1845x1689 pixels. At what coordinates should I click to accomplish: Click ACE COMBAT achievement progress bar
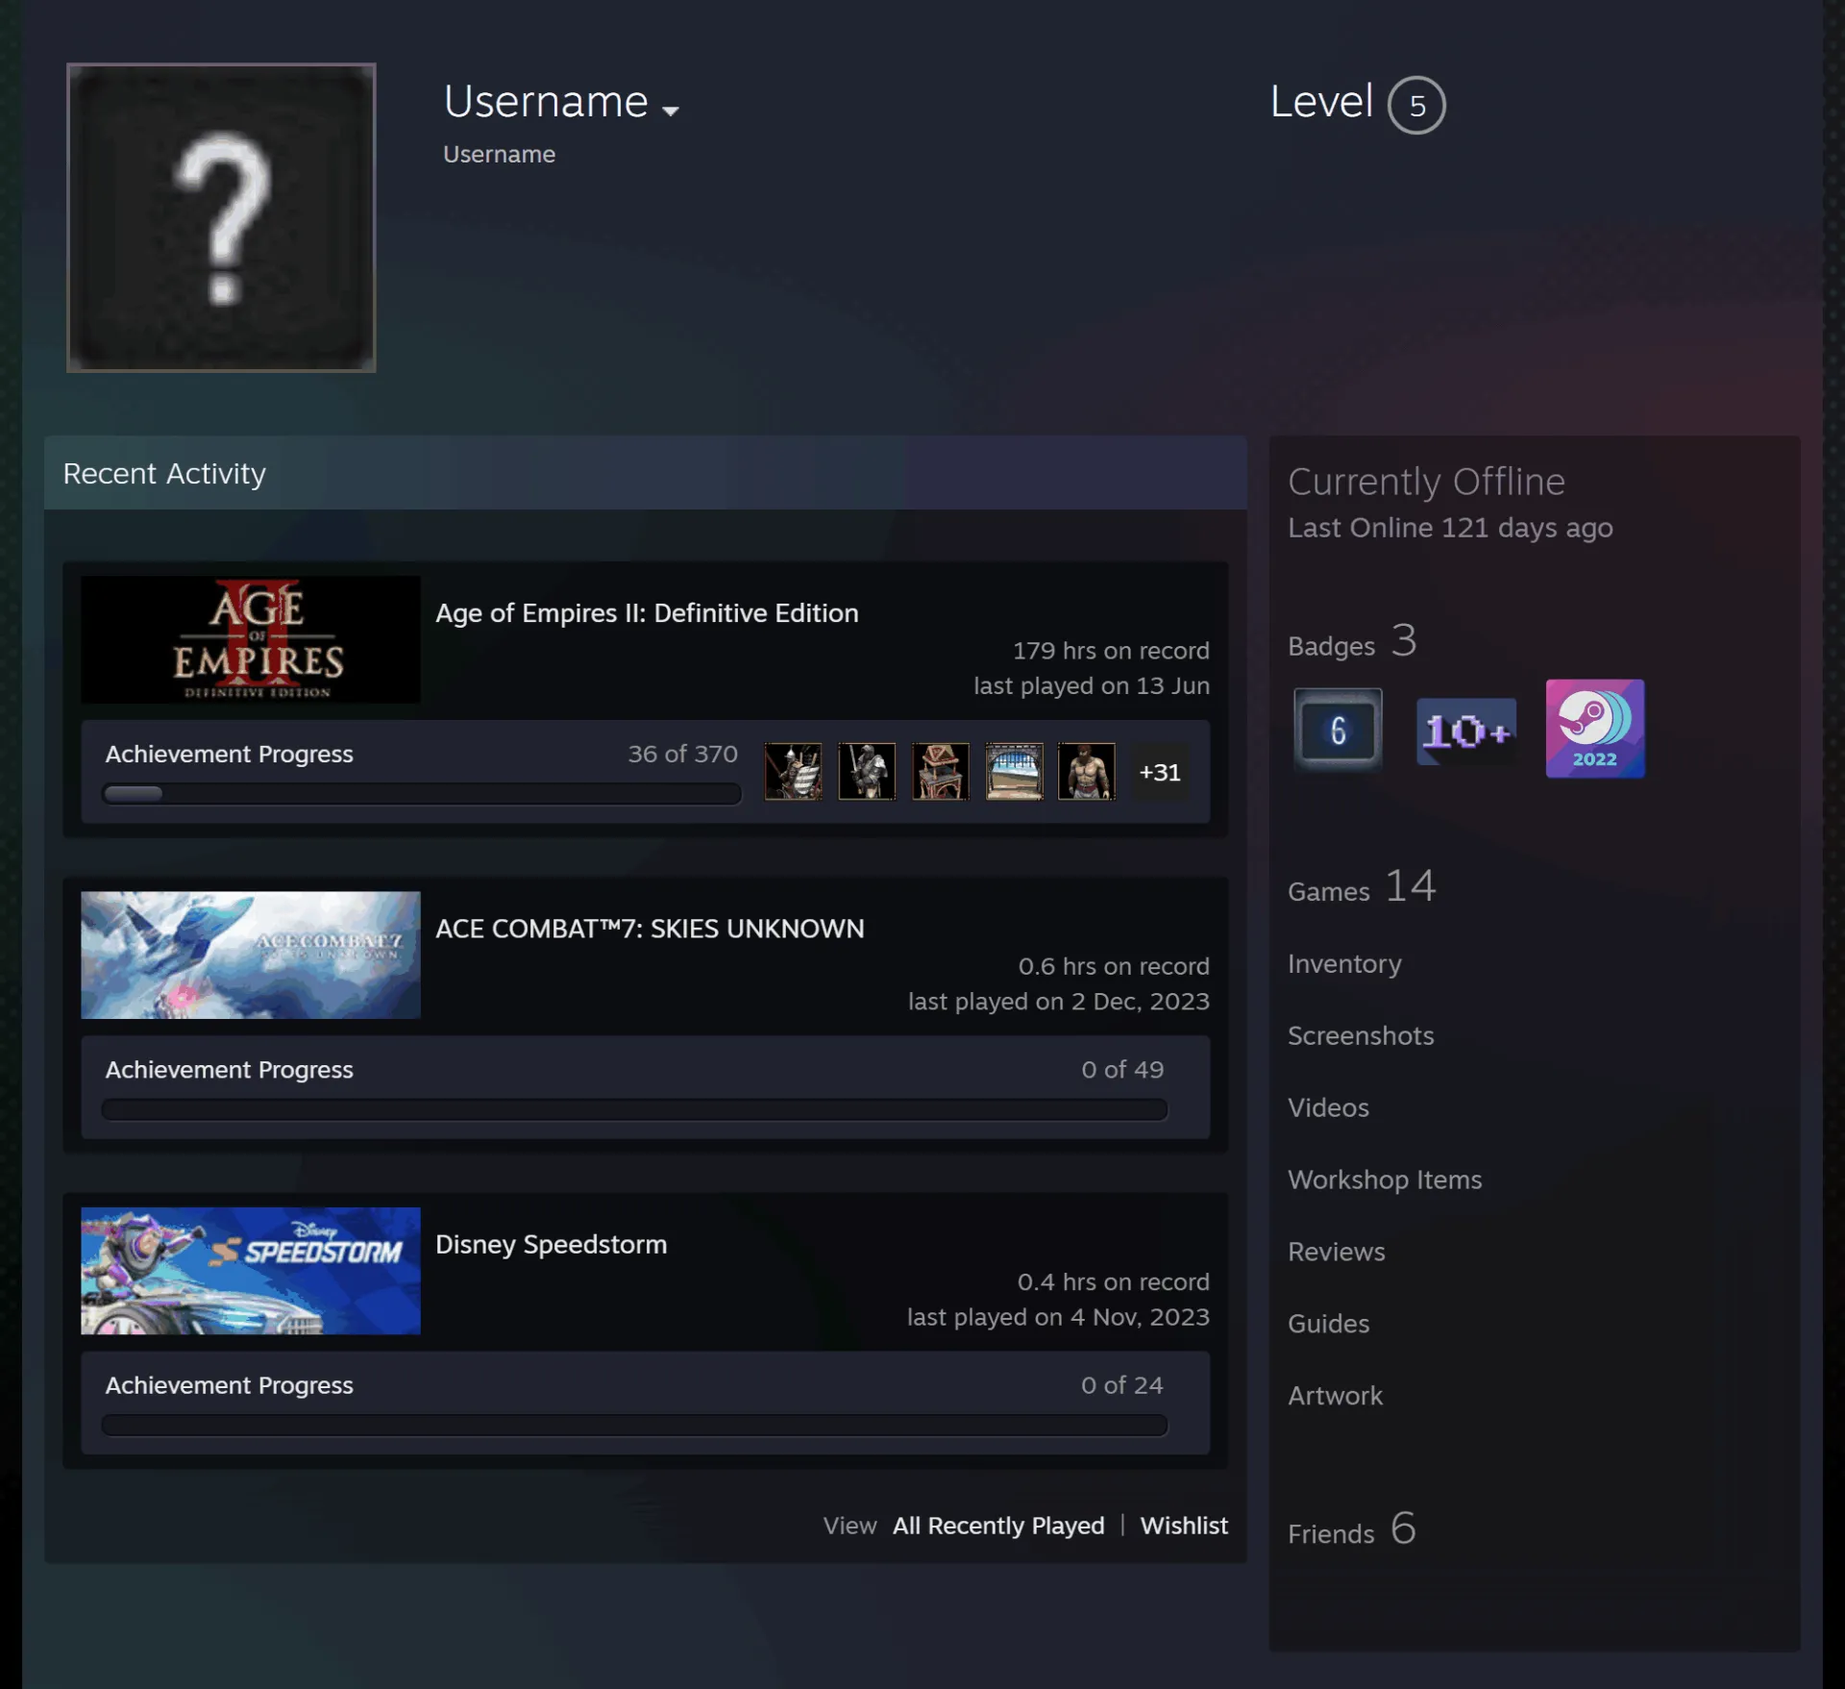634,1109
